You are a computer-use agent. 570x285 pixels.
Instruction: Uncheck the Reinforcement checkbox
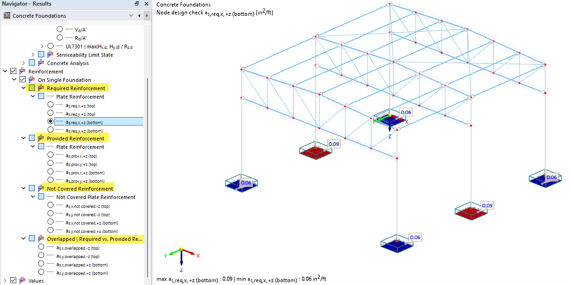pos(13,70)
